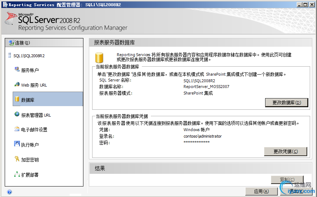Click the 当前报表服务器数据库凭据 group label
Image resolution: width=317 pixels, height=197 pixels.
click(122, 117)
